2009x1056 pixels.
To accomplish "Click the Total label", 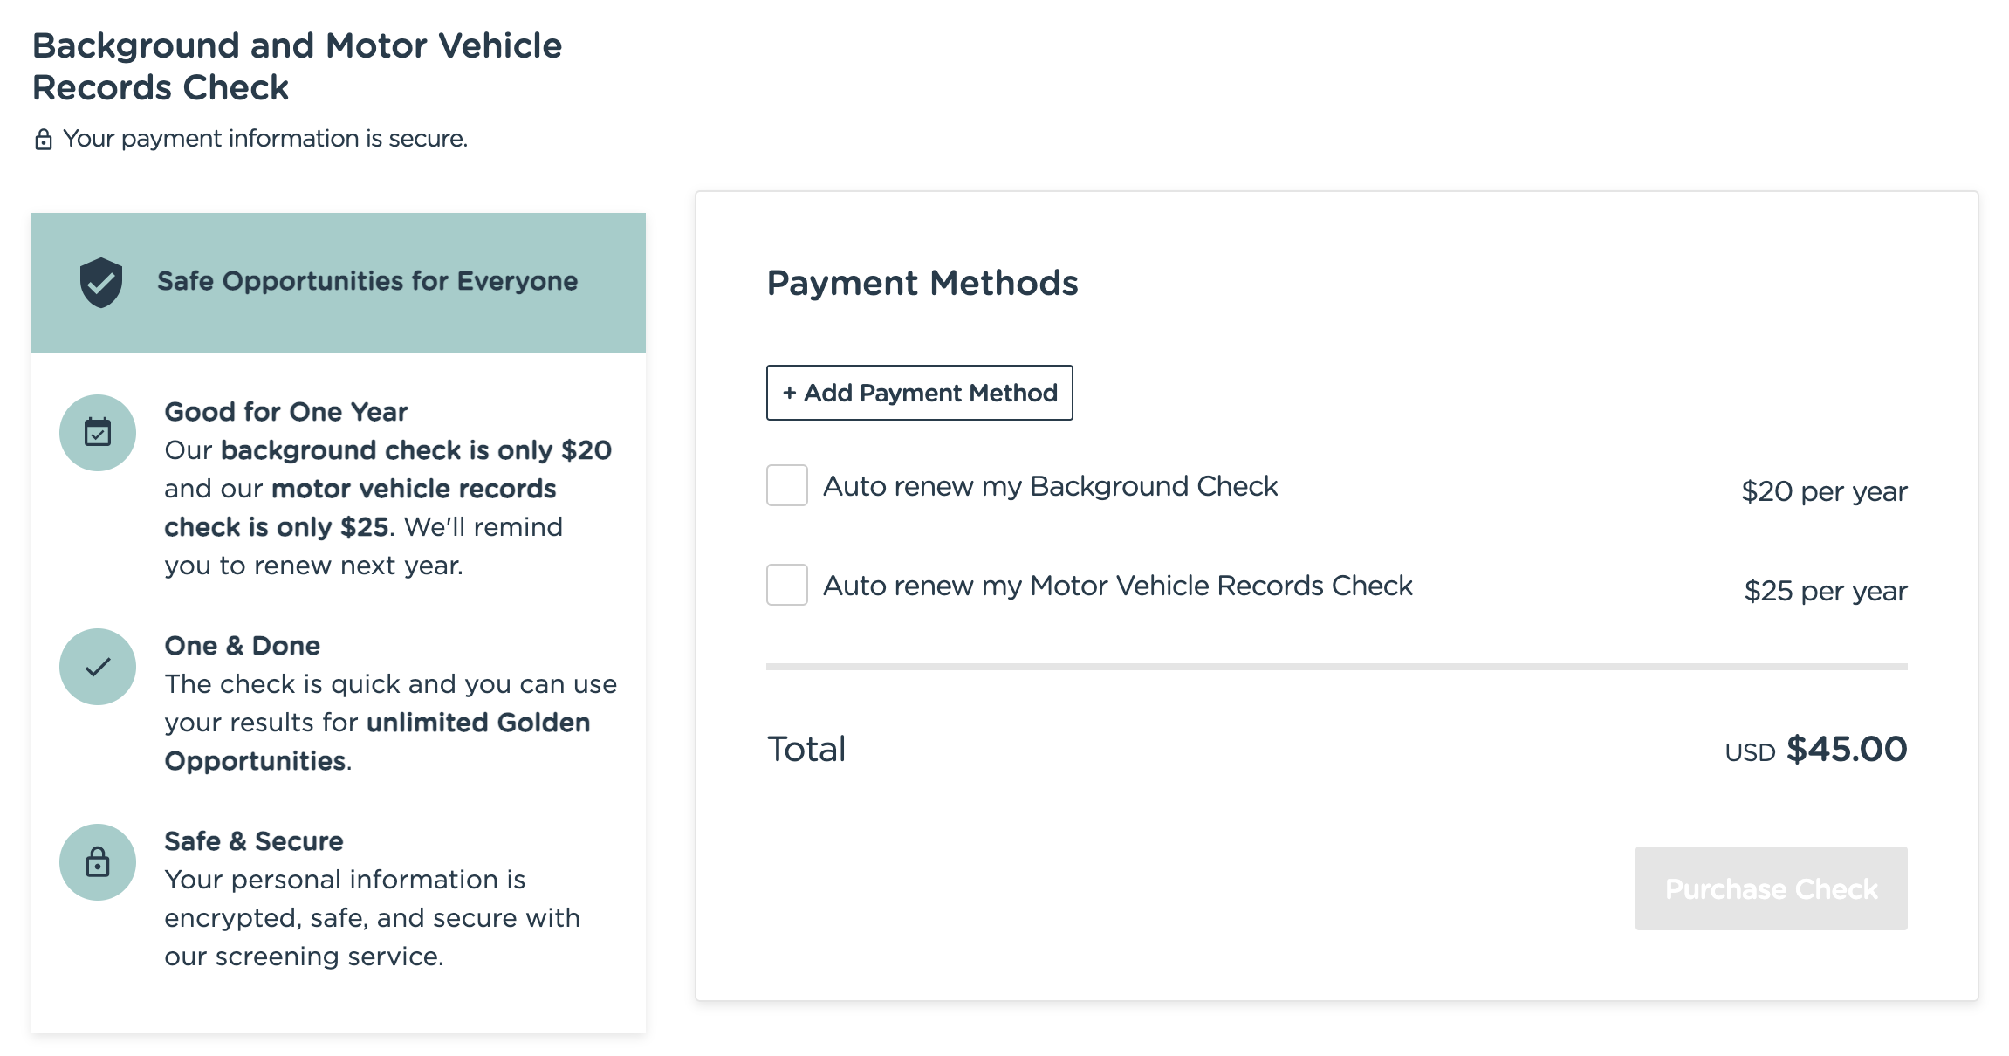I will pos(806,749).
